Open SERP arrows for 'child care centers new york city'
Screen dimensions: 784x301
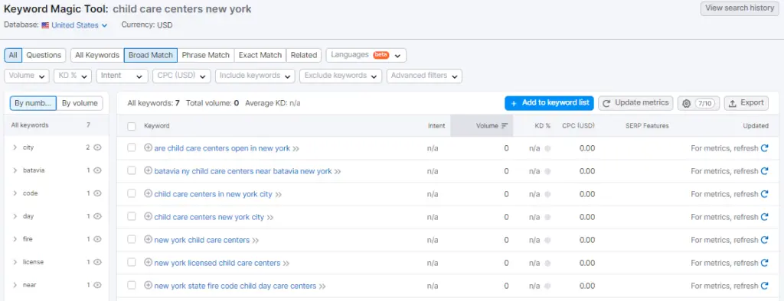click(x=270, y=218)
